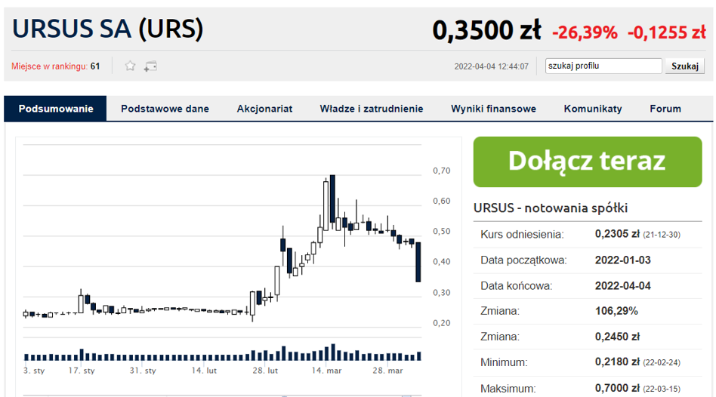Click the -26,39% percent change
Screen dimensions: 716x397
tap(585, 32)
